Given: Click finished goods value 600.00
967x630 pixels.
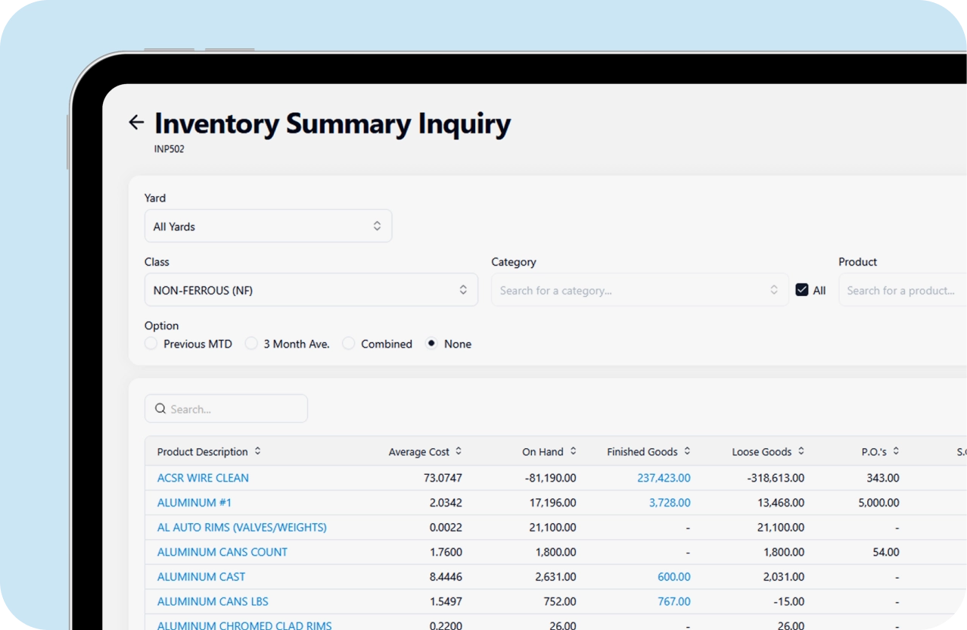Looking at the screenshot, I should click(674, 577).
